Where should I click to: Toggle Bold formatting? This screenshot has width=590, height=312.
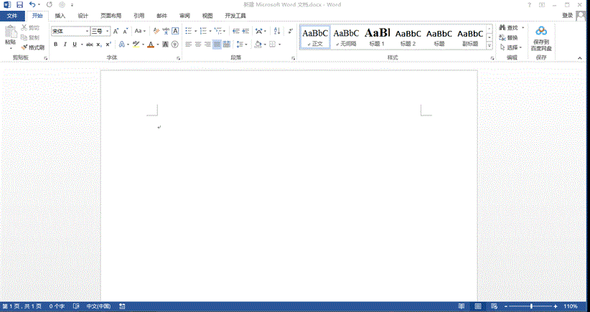[x=55, y=44]
